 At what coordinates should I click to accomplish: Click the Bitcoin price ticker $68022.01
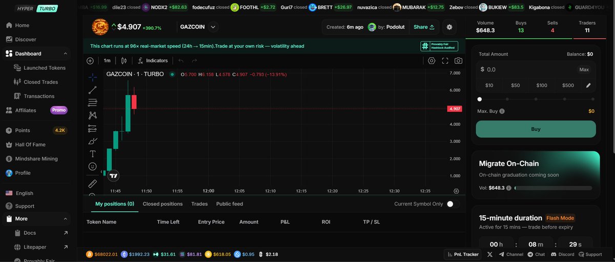click(101, 254)
